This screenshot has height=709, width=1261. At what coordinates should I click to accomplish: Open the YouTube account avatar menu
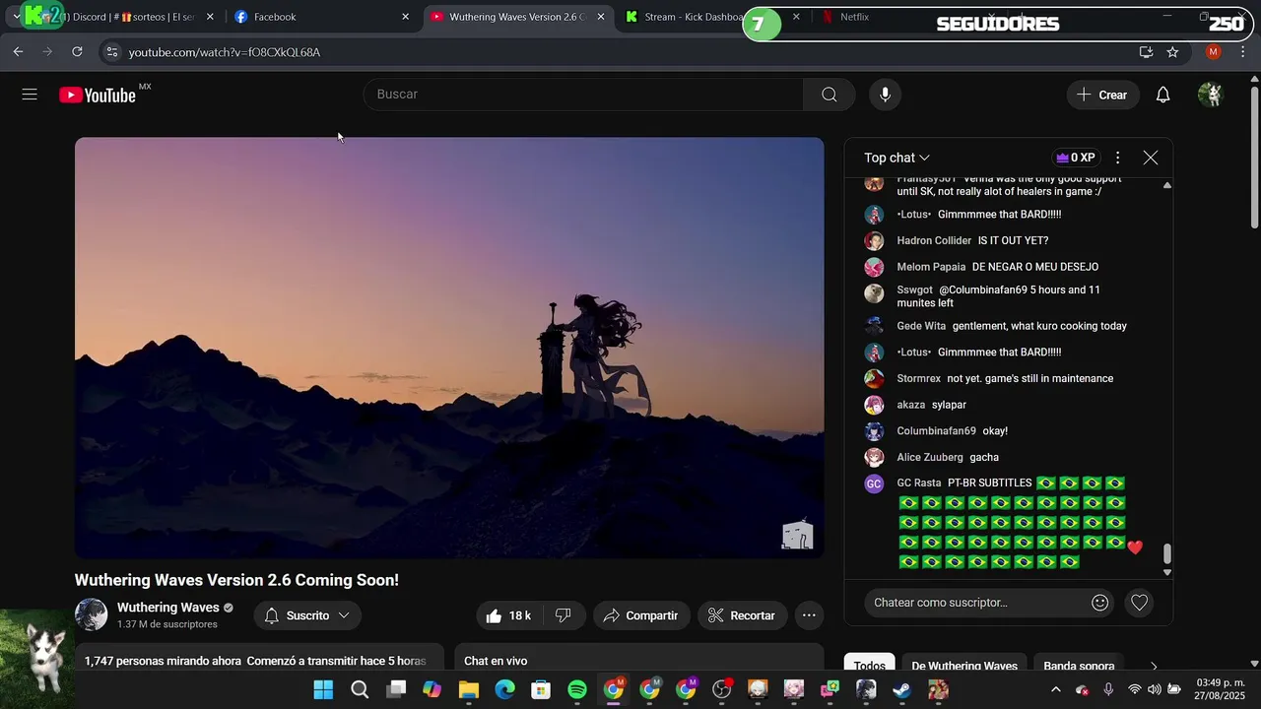1210,95
